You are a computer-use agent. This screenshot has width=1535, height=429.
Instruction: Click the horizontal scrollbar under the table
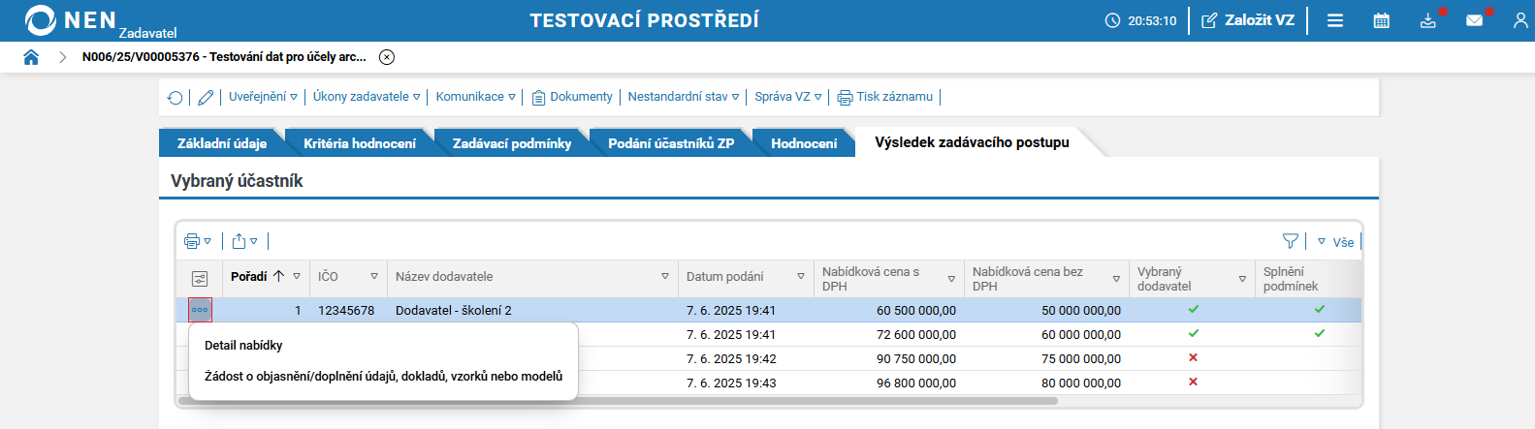coord(619,401)
